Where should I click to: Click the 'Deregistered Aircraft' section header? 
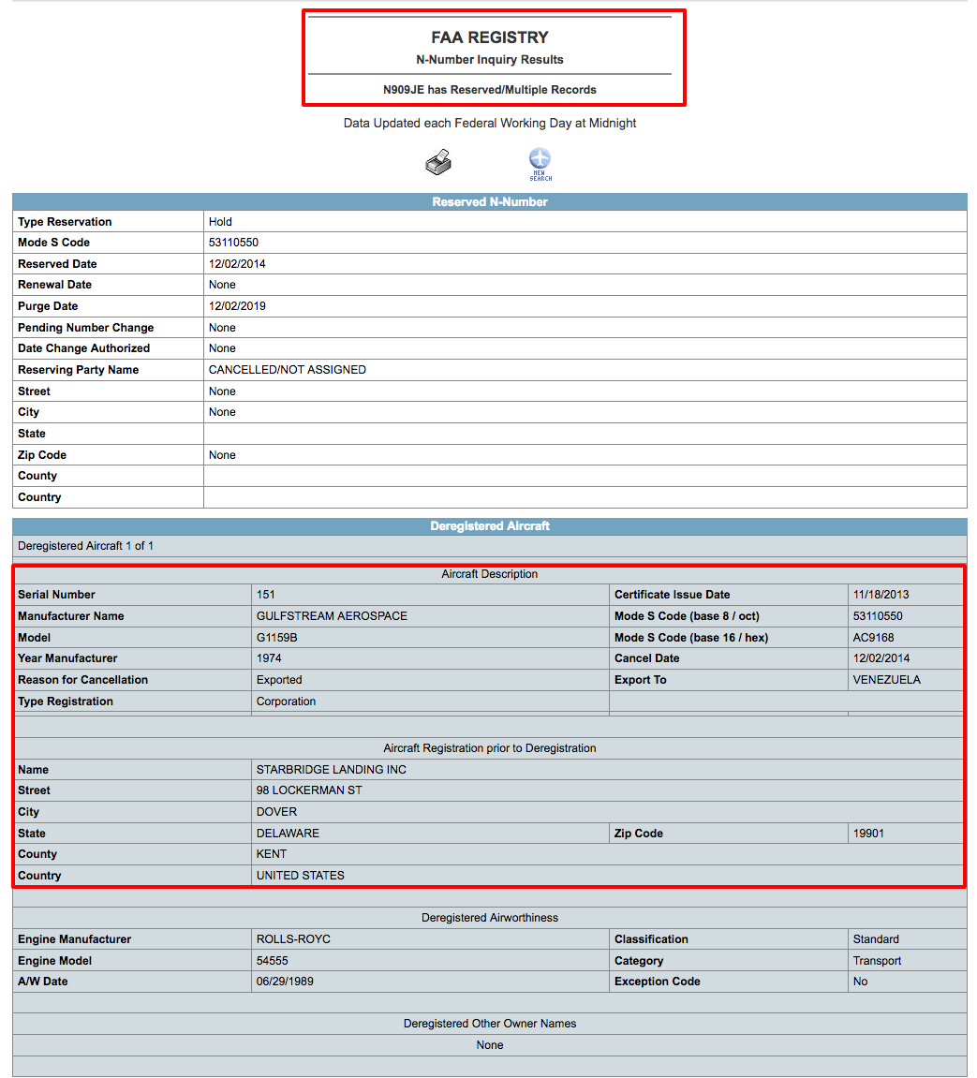click(x=490, y=526)
